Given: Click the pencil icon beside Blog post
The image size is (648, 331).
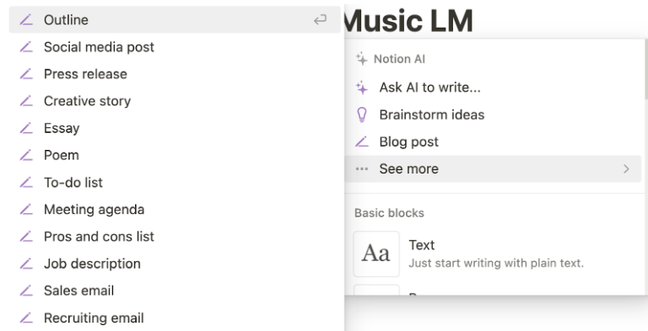Looking at the screenshot, I should [362, 142].
